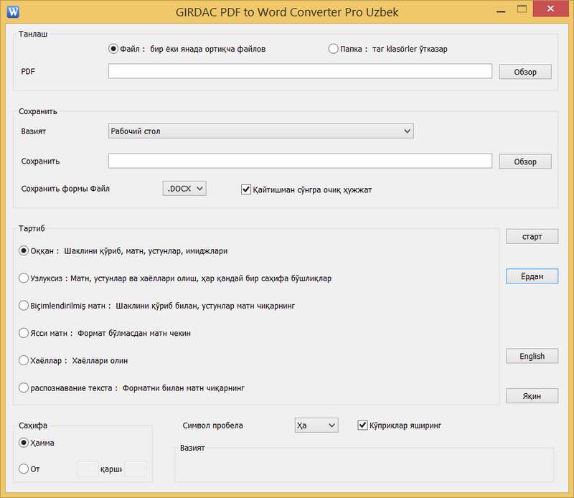Select the Узлуксиз conversion mode
This screenshot has width=574, height=498.
tap(24, 278)
